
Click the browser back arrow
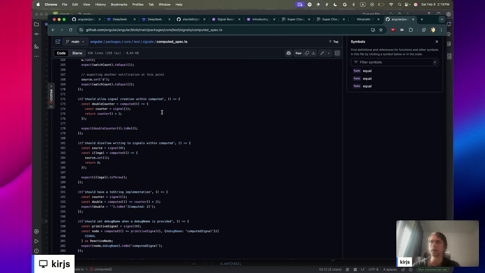[x=53, y=30]
